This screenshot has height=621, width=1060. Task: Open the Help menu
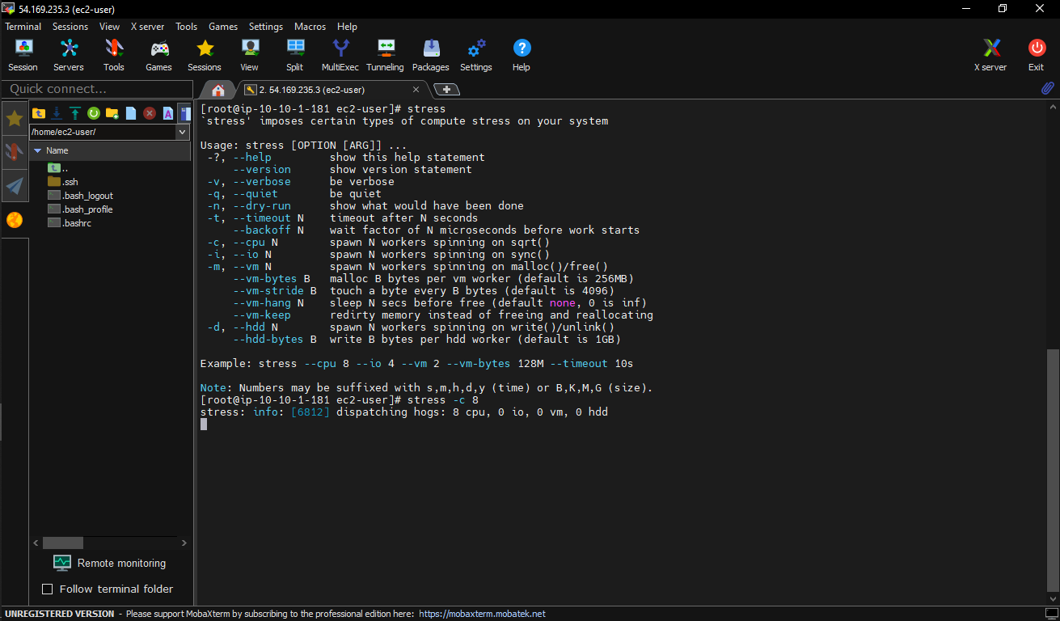click(348, 27)
